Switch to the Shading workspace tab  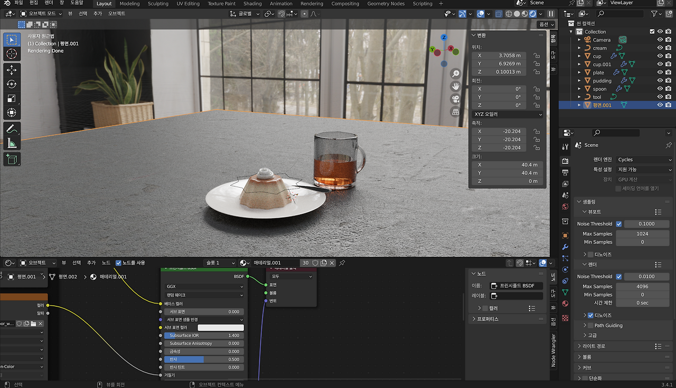click(252, 4)
